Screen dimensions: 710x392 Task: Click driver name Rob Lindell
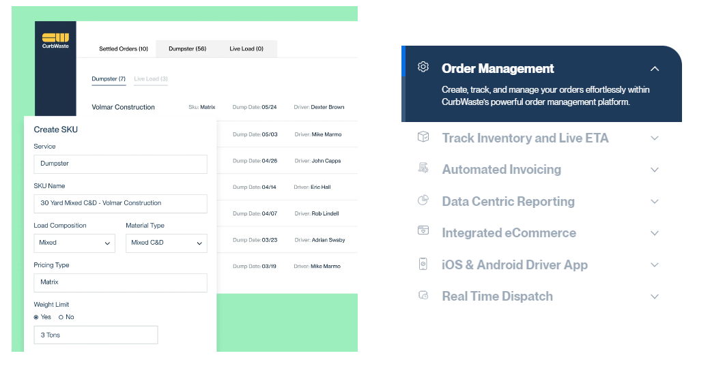pyautogui.click(x=325, y=213)
